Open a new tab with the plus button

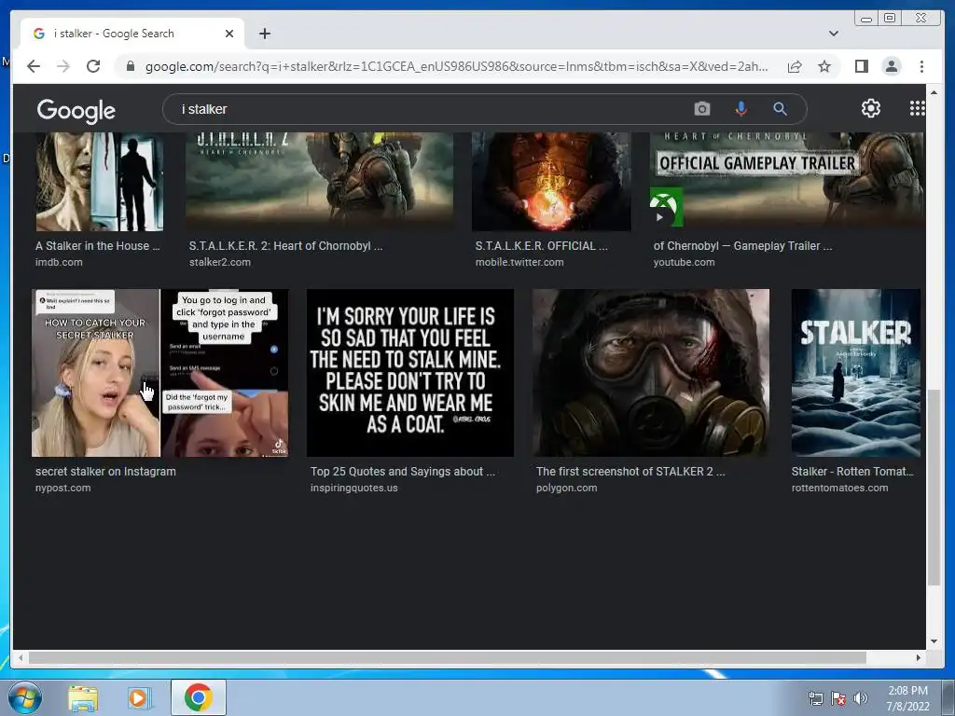pyautogui.click(x=264, y=34)
